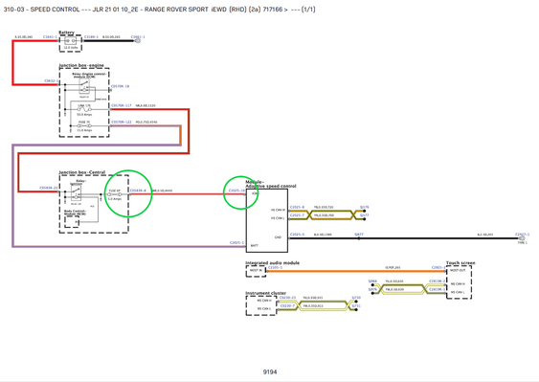This screenshot has width=539, height=382.
Task: Click connector link next to Integrated audio module MOST IN
Action: [x=275, y=267]
